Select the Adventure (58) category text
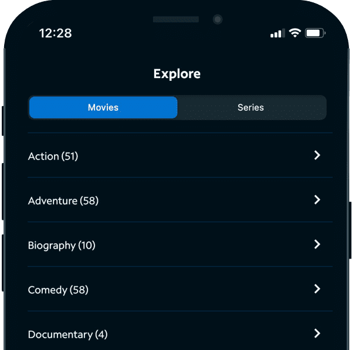This screenshot has height=350, width=352. coord(63,201)
